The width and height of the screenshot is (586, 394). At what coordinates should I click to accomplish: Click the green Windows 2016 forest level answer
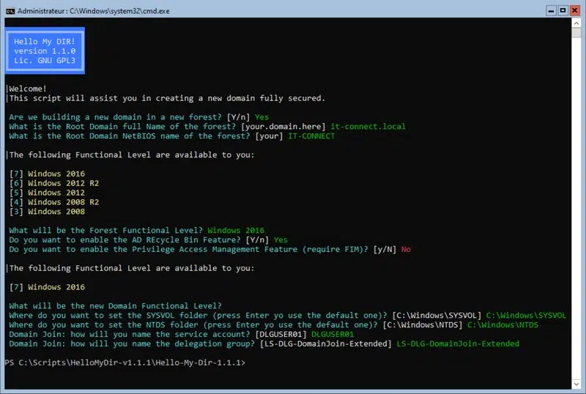point(236,230)
